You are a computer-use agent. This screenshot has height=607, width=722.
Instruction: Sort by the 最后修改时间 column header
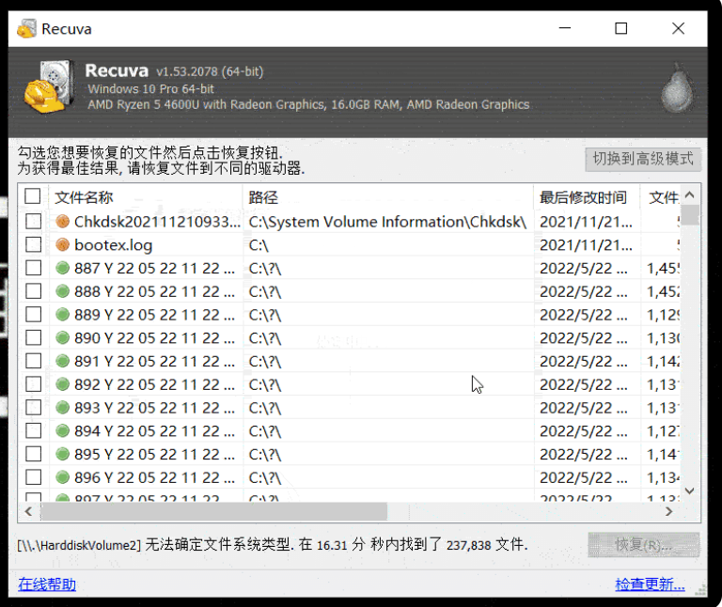[585, 197]
